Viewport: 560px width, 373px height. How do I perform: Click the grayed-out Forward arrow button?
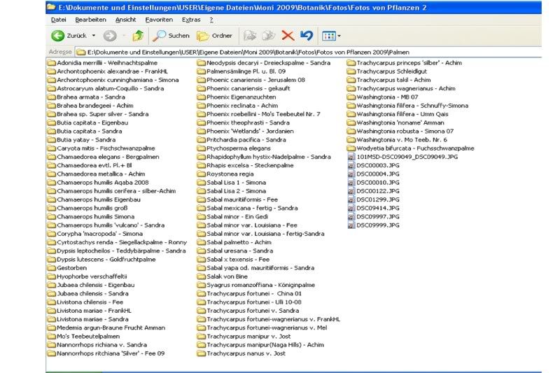pos(109,36)
